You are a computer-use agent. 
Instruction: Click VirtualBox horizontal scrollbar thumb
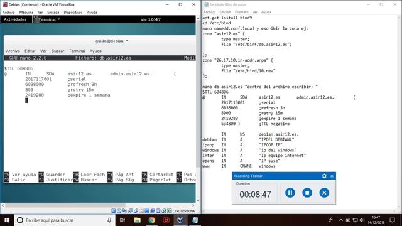[x=65, y=205]
